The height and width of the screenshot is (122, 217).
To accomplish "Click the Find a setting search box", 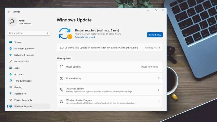I will pos(29,33).
